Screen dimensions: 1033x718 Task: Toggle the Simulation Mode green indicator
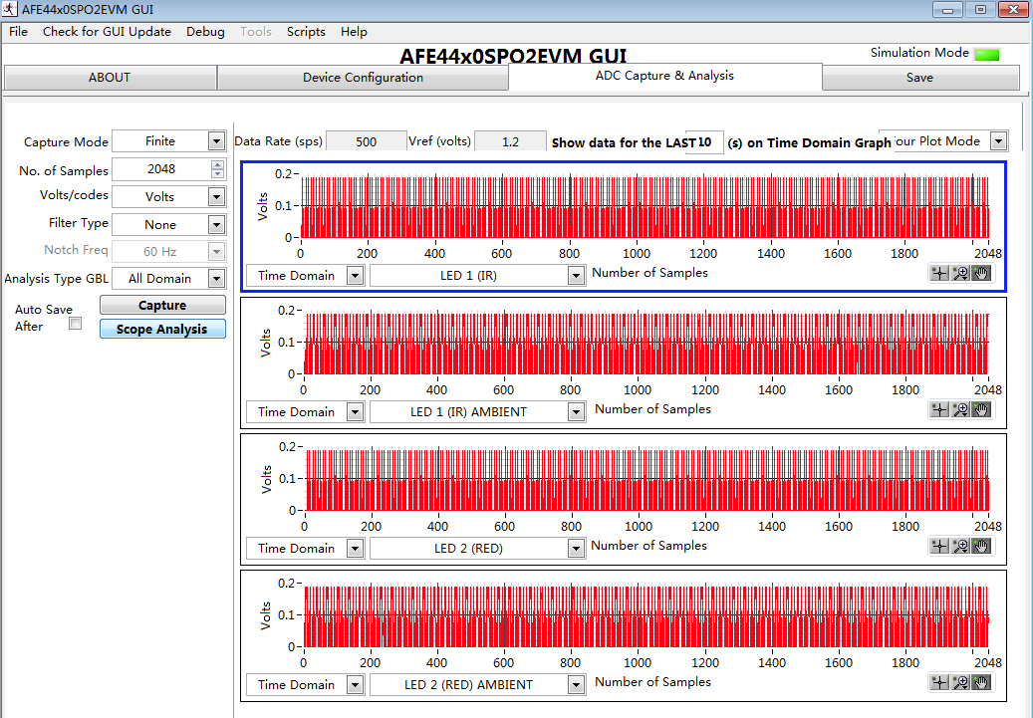986,54
